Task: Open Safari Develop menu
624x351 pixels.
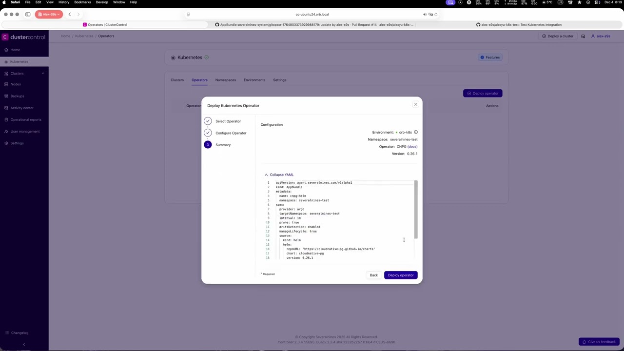Action: pos(102,2)
